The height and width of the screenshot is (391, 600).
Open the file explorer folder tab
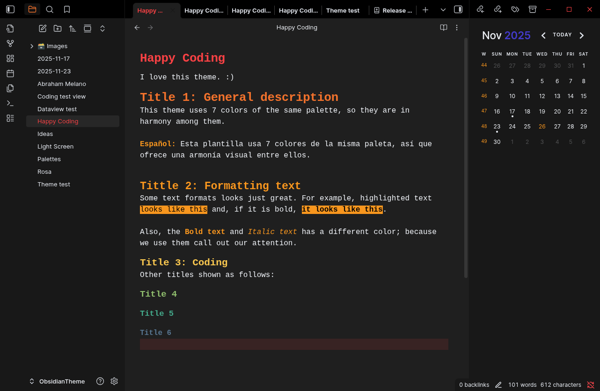[x=32, y=9]
